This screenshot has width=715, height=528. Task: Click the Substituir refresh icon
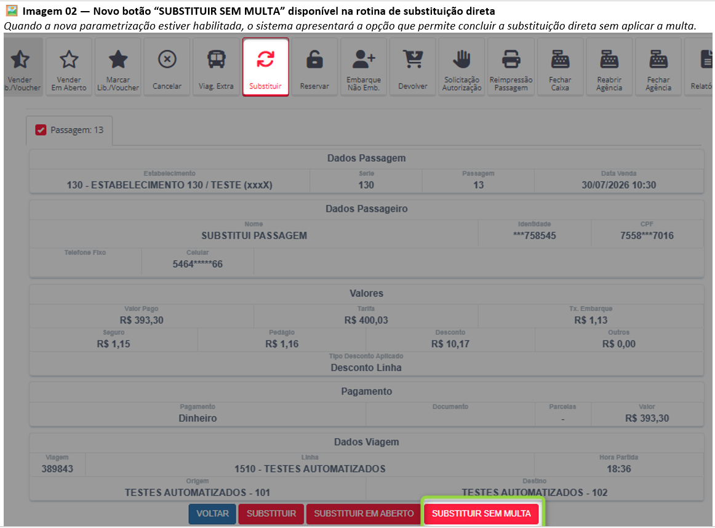tap(265, 60)
